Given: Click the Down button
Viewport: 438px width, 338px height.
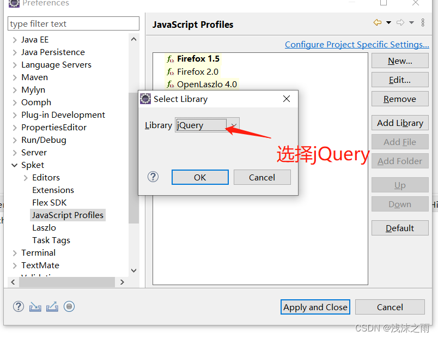Looking at the screenshot, I should [x=400, y=204].
